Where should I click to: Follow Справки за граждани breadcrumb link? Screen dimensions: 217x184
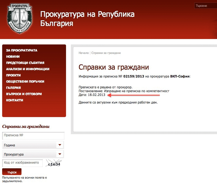click(106, 53)
